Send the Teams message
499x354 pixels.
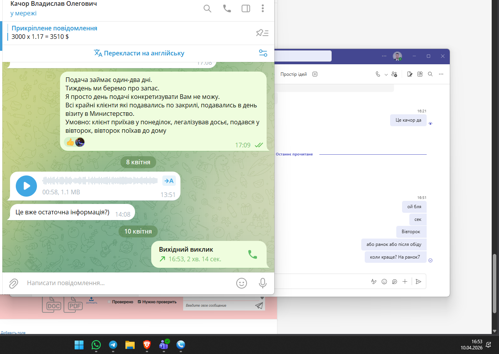(419, 282)
